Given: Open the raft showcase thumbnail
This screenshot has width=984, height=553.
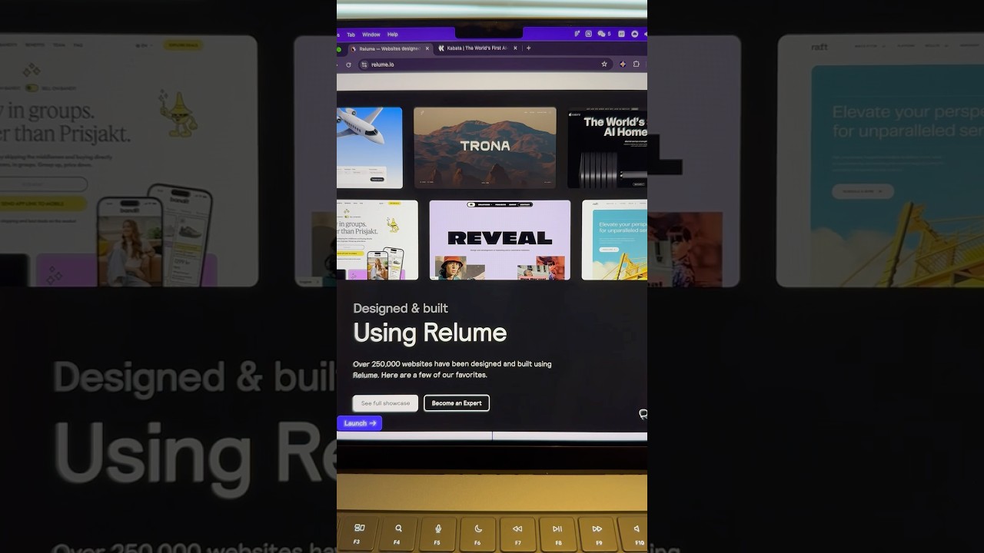Looking at the screenshot, I should (614, 240).
